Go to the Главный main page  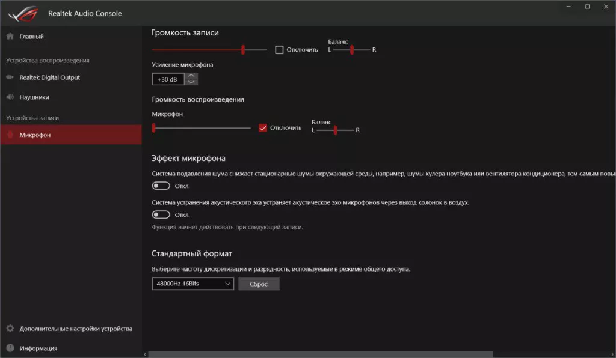[31, 37]
